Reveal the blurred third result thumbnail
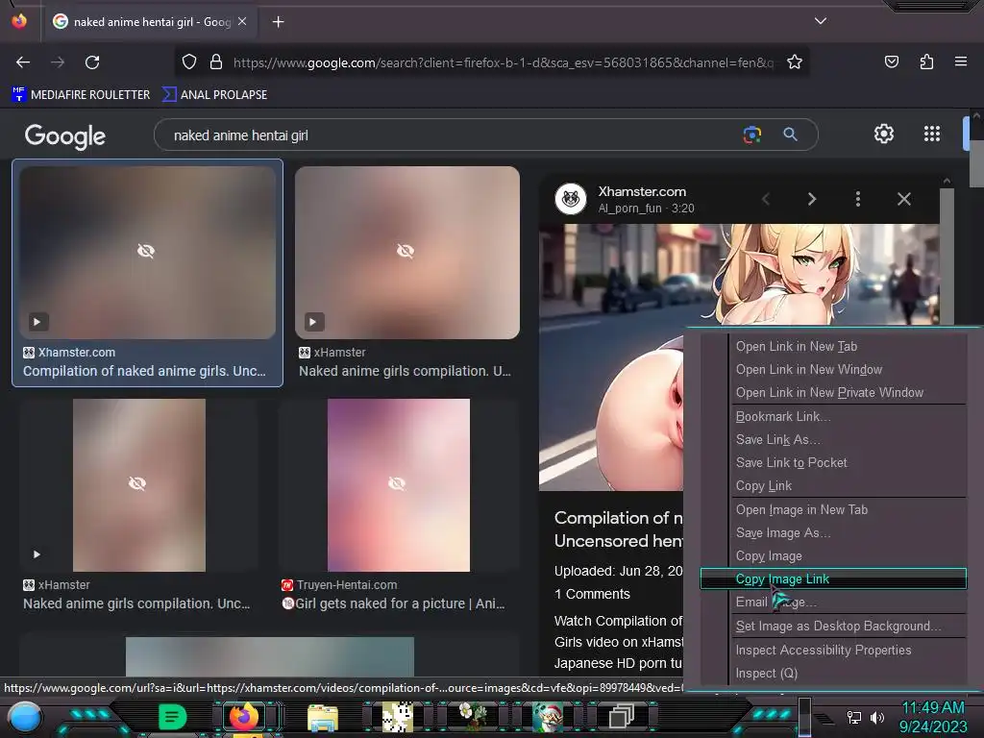Image resolution: width=984 pixels, height=738 pixels. [x=137, y=483]
